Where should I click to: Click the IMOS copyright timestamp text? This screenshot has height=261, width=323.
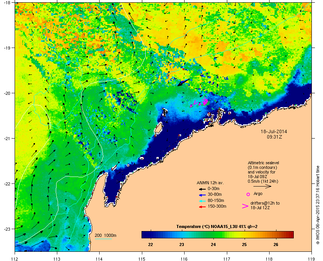[318, 206]
